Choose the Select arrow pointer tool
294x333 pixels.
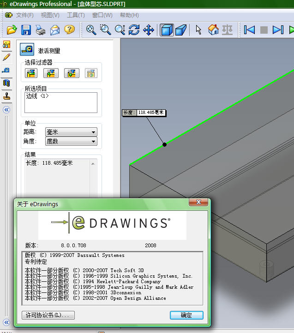[x=198, y=30]
